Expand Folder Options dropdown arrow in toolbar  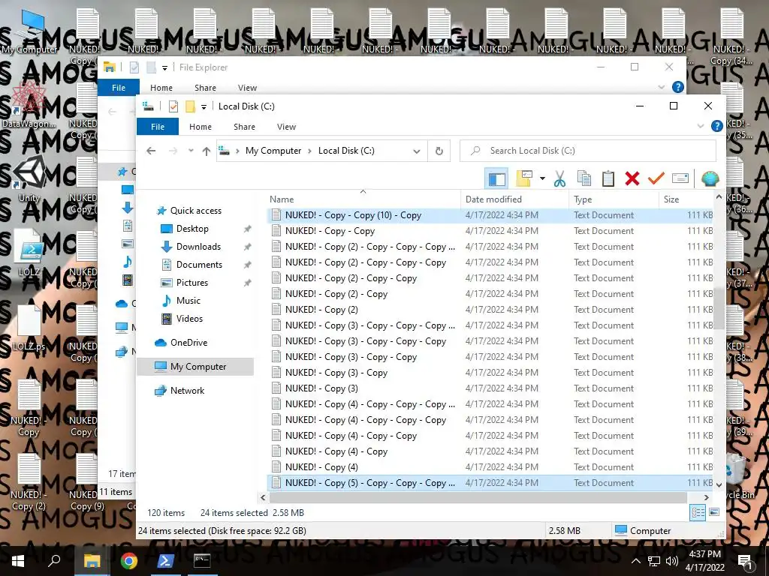click(542, 178)
